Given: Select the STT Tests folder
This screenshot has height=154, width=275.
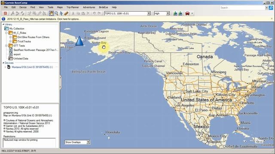Looking at the screenshot, I should (19, 46).
